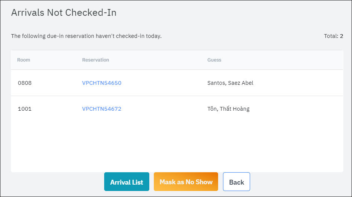Click the Guess column header

click(214, 60)
